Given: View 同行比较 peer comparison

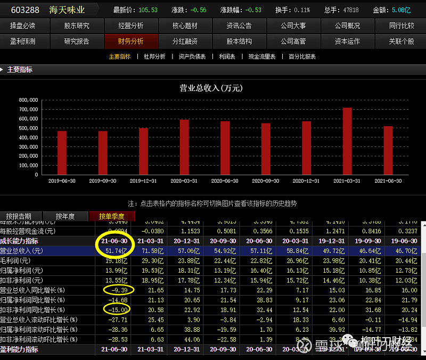Looking at the screenshot, I should point(400,25).
